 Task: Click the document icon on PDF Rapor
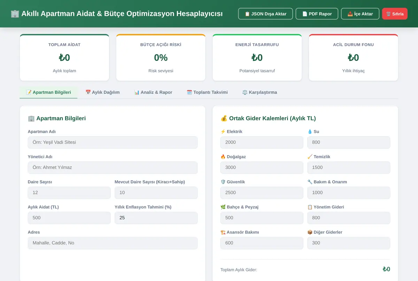tap(305, 14)
